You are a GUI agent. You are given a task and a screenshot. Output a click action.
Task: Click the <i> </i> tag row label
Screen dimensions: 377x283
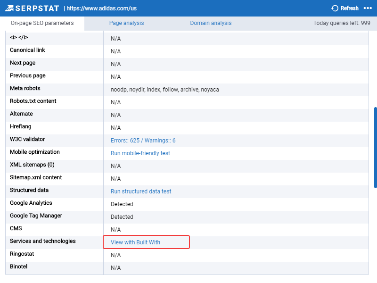[x=19, y=37]
